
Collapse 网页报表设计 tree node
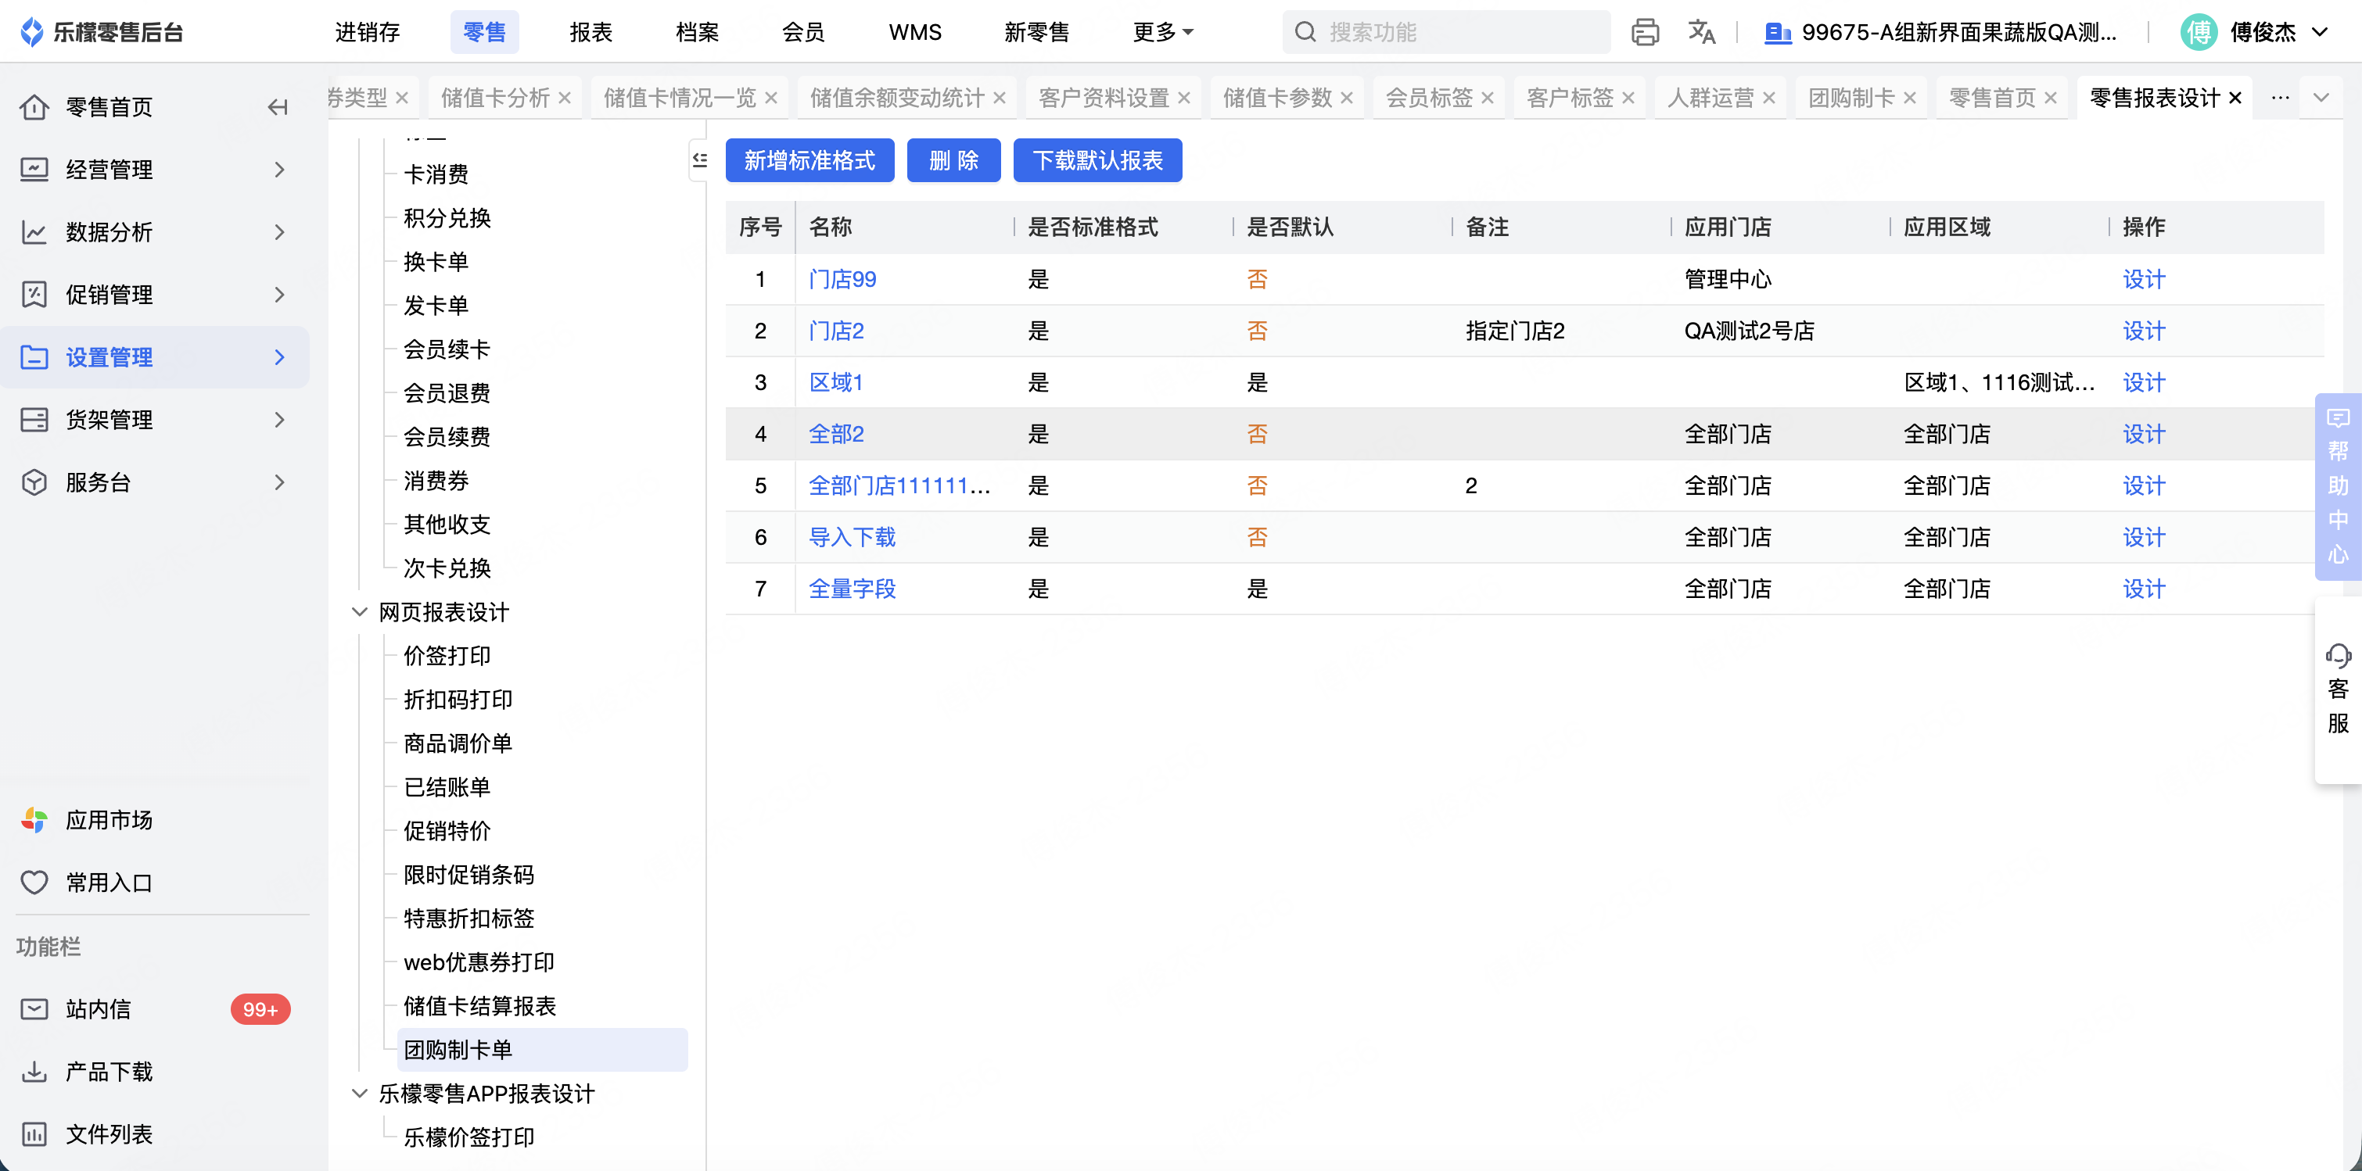[360, 612]
